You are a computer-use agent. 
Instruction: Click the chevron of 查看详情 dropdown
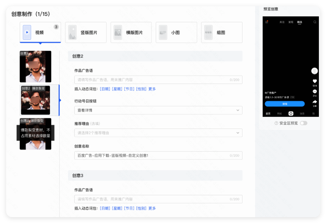(x=237, y=110)
